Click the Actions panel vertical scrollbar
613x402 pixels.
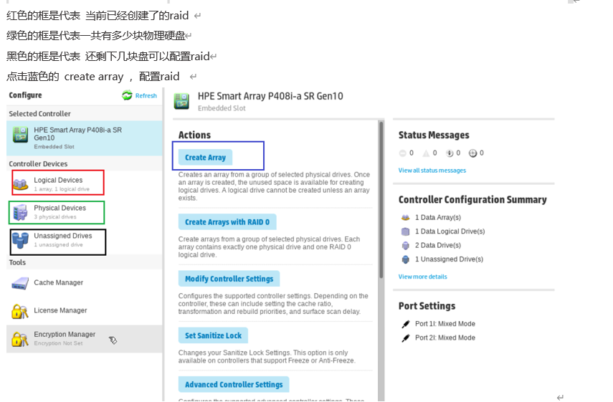(x=381, y=199)
